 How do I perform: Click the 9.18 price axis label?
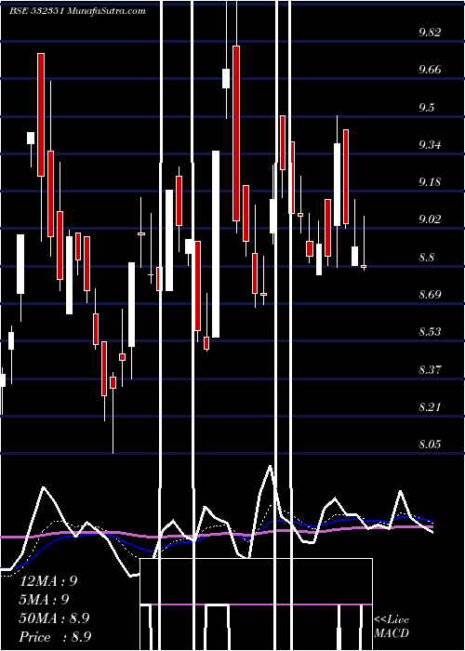tap(430, 182)
